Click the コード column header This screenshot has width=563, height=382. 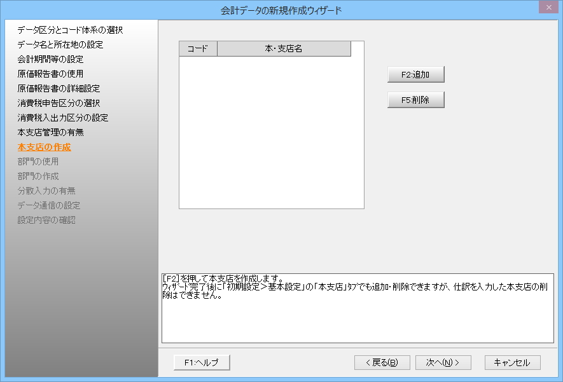(198, 49)
